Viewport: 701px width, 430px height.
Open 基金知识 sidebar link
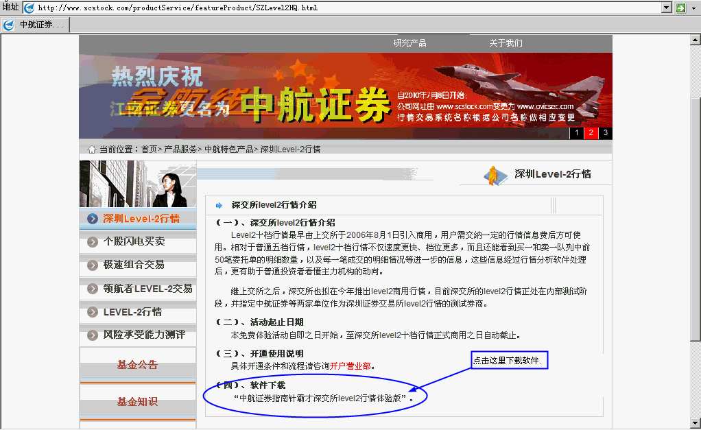click(137, 402)
